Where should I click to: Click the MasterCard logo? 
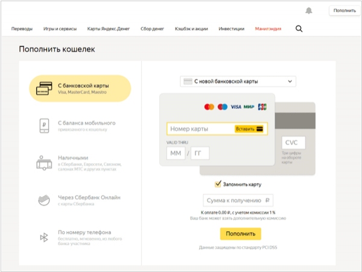click(x=209, y=107)
